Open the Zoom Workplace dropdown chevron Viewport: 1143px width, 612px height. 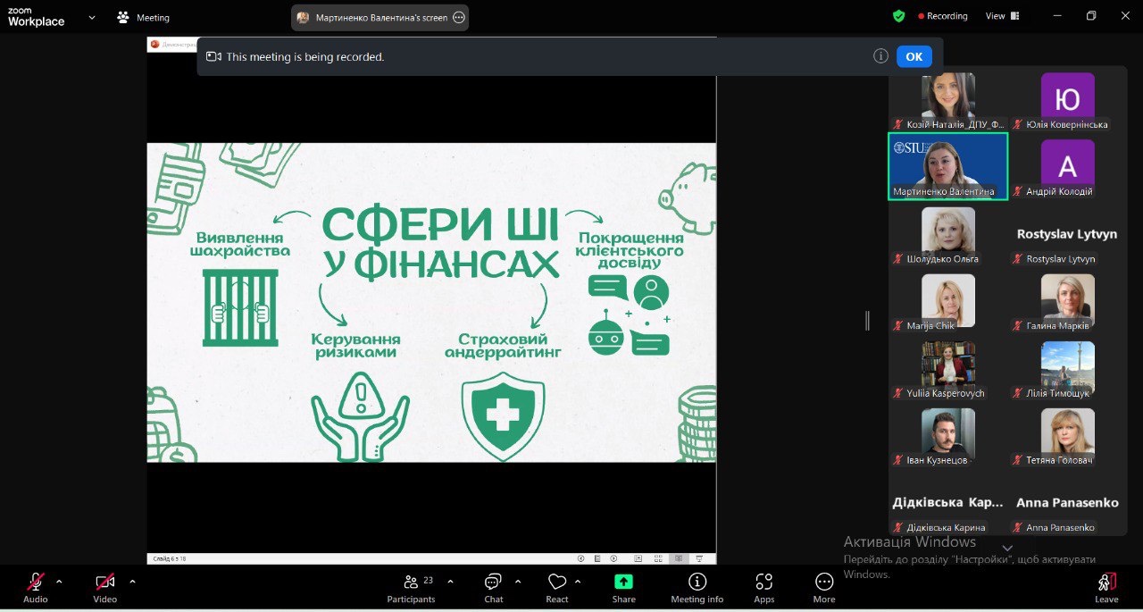point(92,17)
